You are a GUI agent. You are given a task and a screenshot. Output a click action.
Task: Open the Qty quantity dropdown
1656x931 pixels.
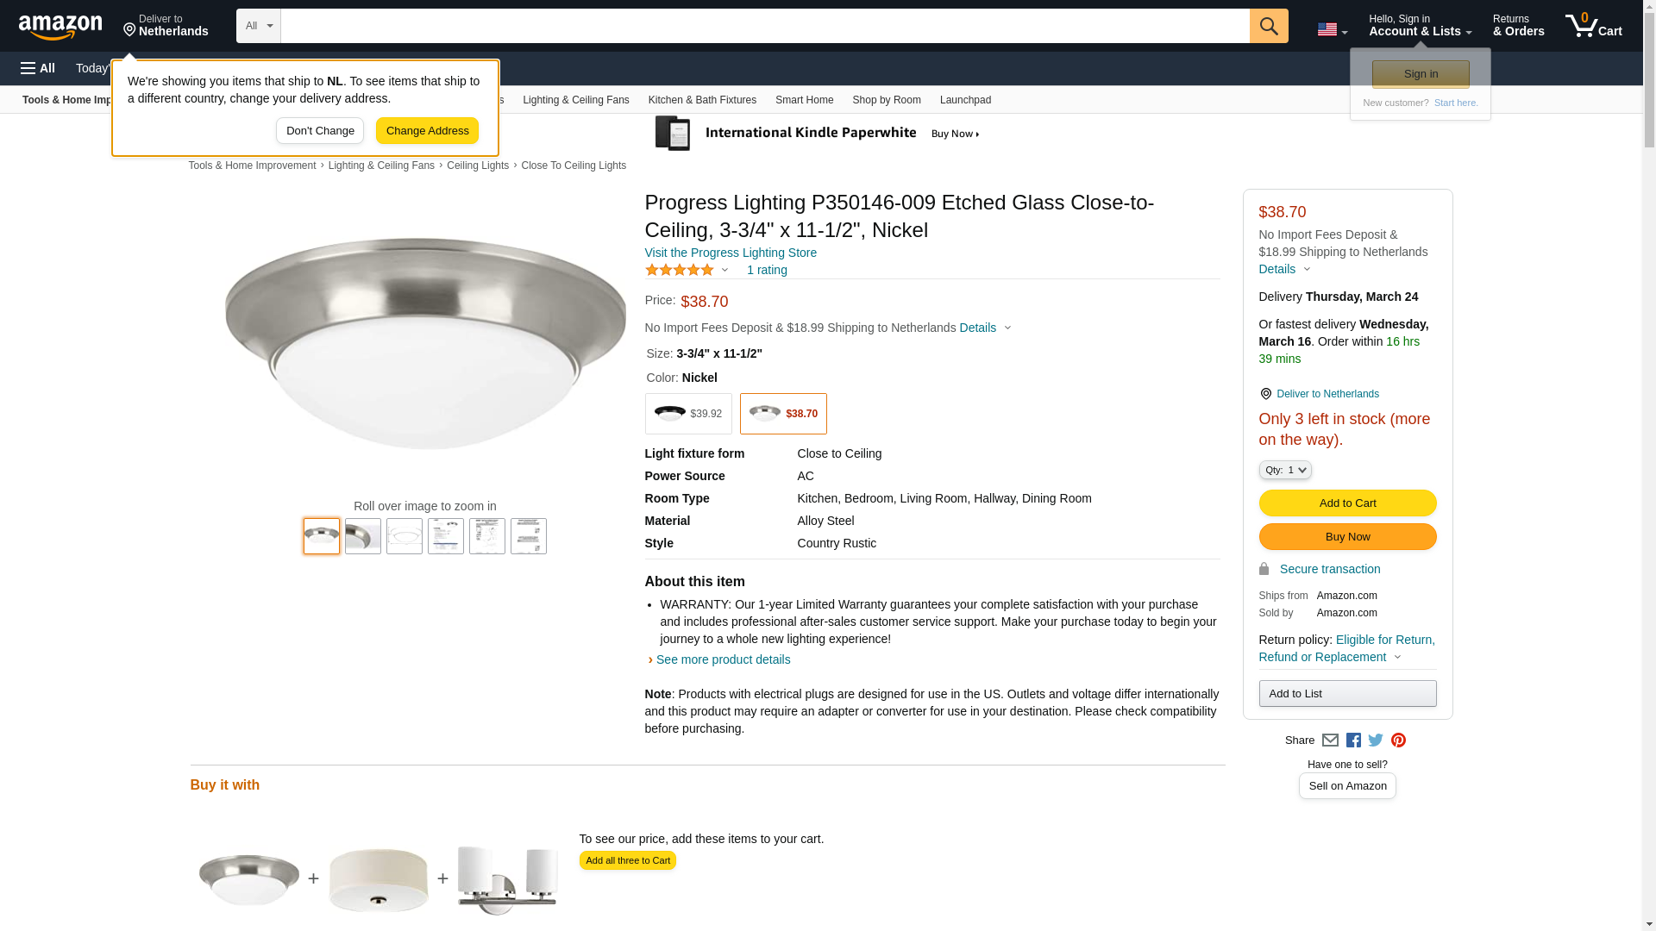[x=1284, y=470]
